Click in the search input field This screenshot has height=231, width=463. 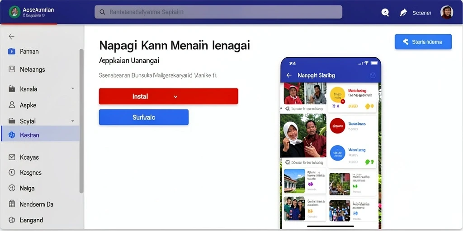pyautogui.click(x=218, y=12)
